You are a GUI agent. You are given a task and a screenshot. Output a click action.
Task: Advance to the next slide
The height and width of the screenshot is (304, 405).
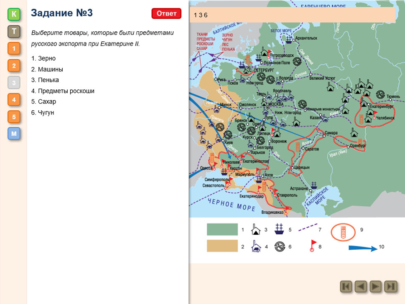376,286
